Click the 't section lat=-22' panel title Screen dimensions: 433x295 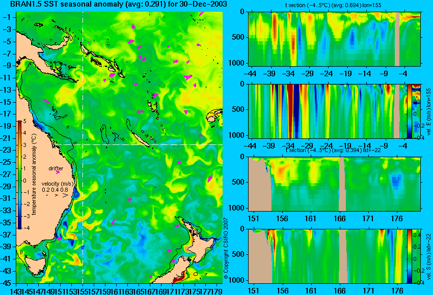[x=333, y=150]
